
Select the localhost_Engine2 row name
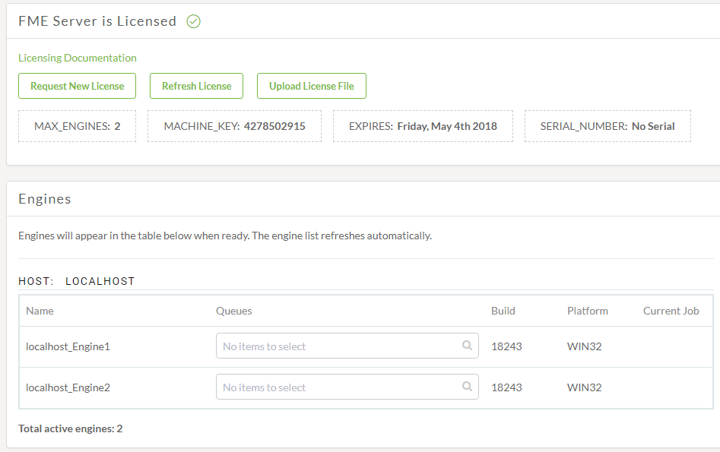(x=68, y=387)
